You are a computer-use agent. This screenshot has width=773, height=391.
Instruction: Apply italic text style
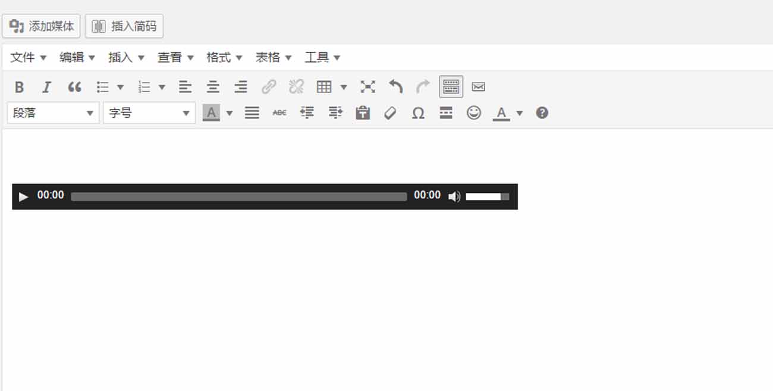click(46, 87)
